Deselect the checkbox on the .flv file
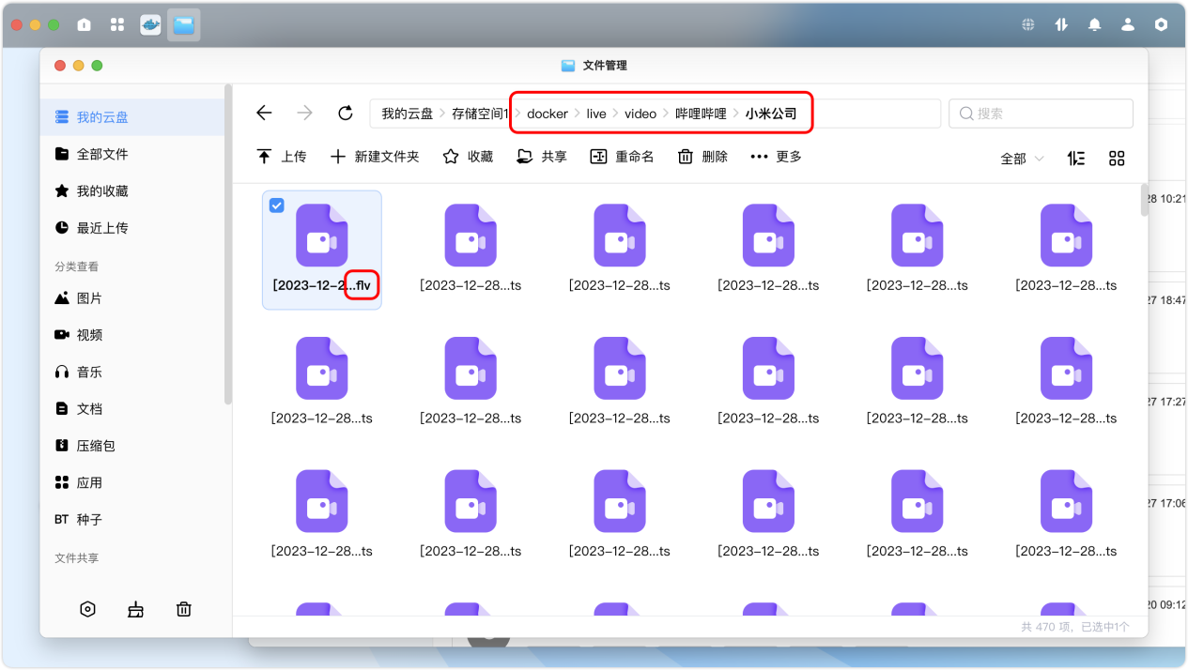The image size is (1188, 670). pos(276,205)
